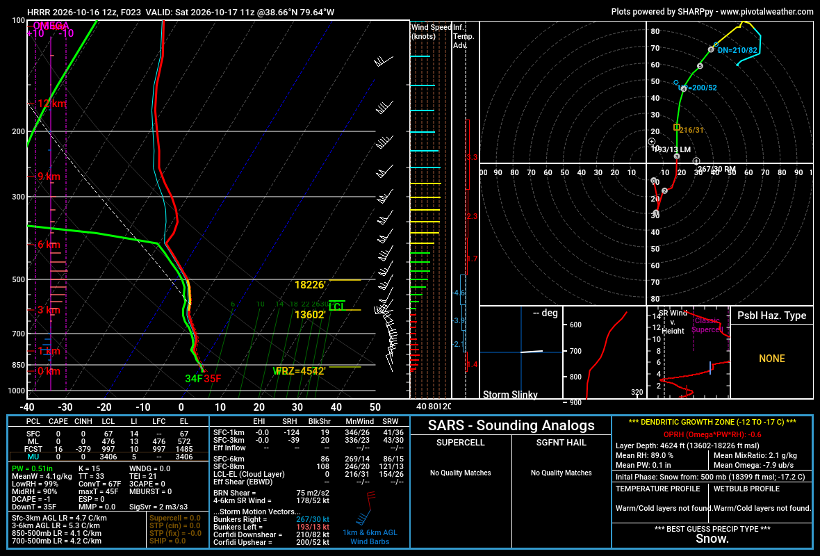Click the 'SARS - Sounding Analogs' heading
Screen dimensions: 820x556
(x=511, y=425)
